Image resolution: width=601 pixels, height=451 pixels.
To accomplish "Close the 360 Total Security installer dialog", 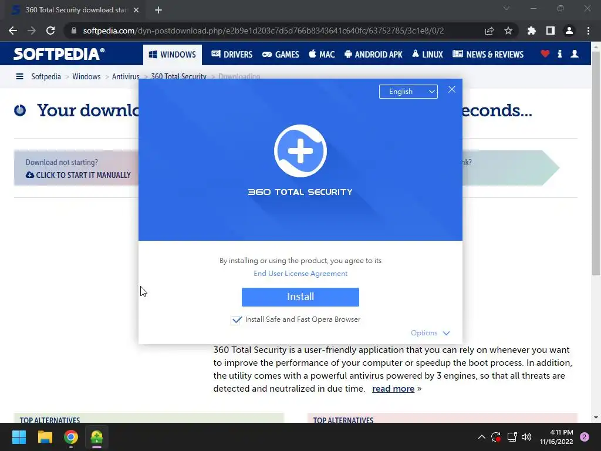I will coord(452,89).
